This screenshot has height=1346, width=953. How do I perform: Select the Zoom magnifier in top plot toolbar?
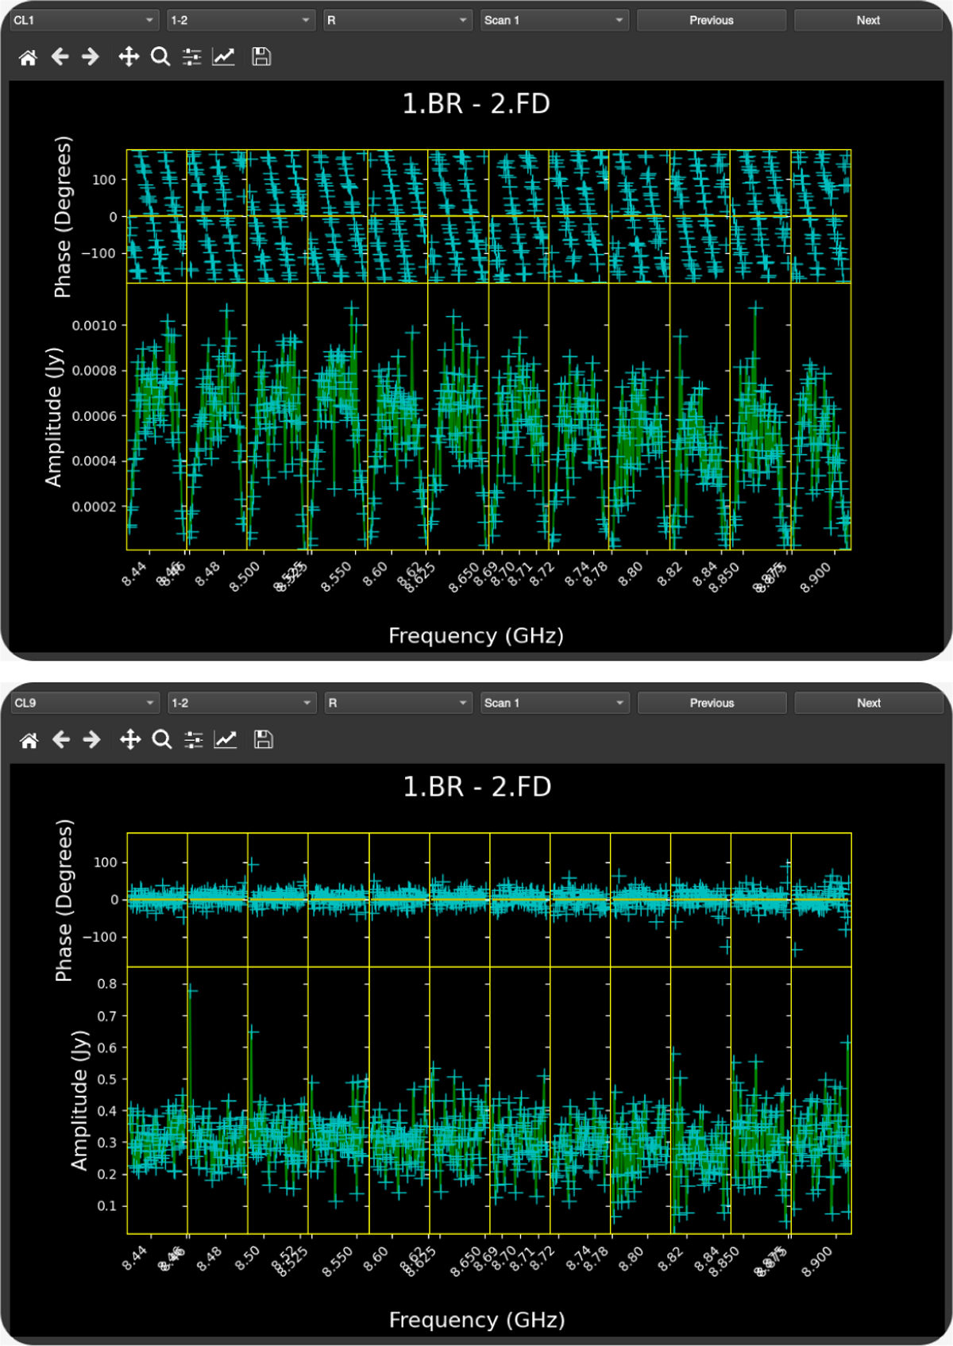[x=160, y=57]
